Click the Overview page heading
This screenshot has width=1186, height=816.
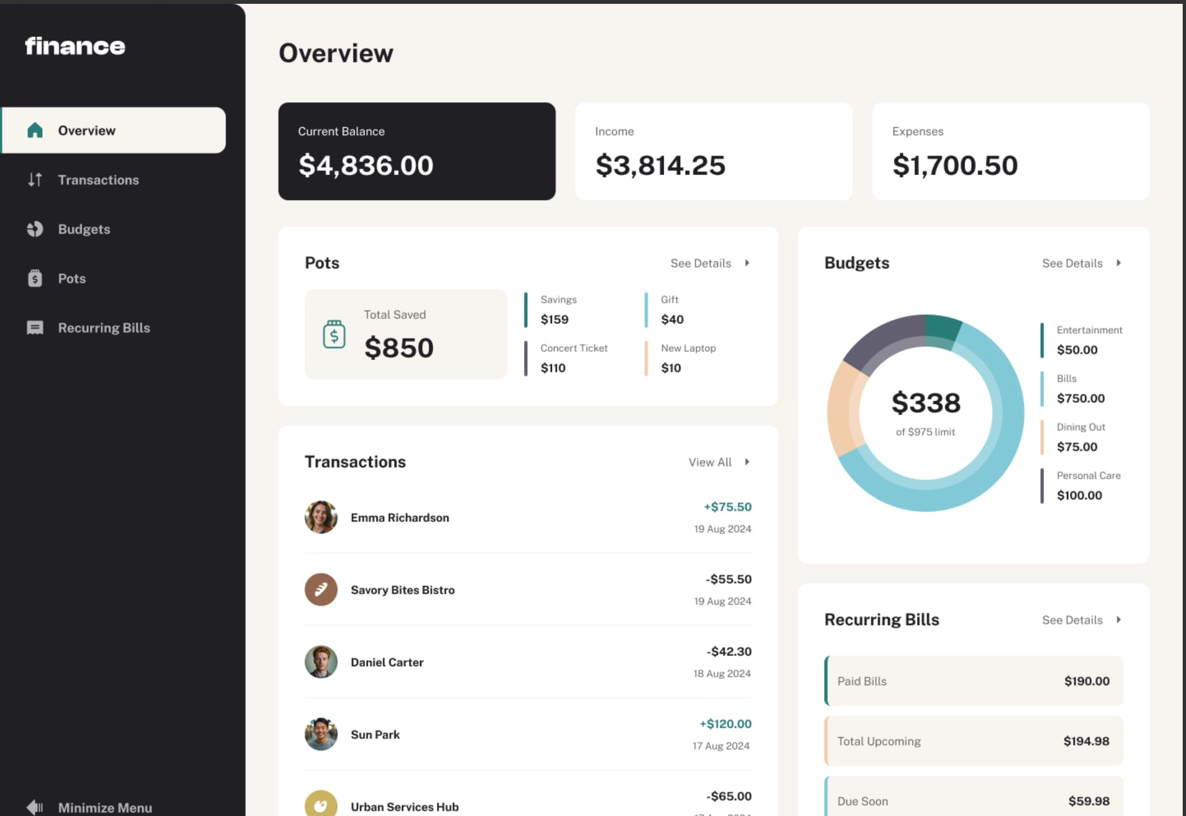click(336, 53)
